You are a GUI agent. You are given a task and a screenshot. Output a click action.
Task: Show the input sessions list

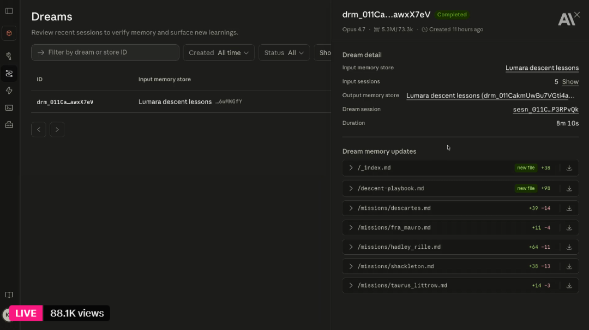pyautogui.click(x=570, y=82)
